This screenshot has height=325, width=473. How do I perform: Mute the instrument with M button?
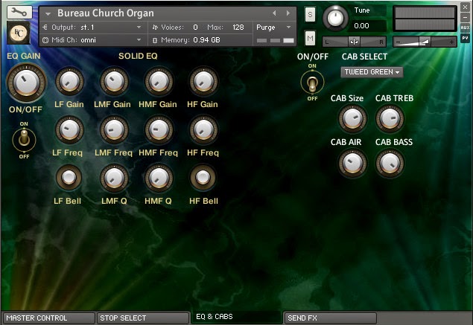coord(310,38)
